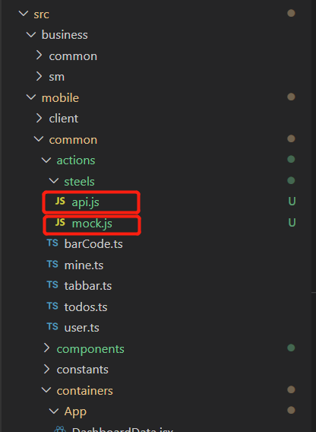Image resolution: width=316 pixels, height=432 pixels.
Task: Open the mock.js file
Action: (x=92, y=223)
